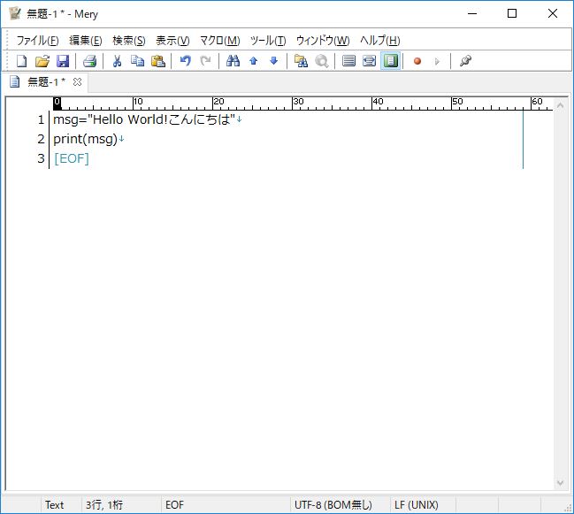Image resolution: width=574 pixels, height=514 pixels.
Task: Click the [EOF] marker in editor
Action: pos(72,158)
